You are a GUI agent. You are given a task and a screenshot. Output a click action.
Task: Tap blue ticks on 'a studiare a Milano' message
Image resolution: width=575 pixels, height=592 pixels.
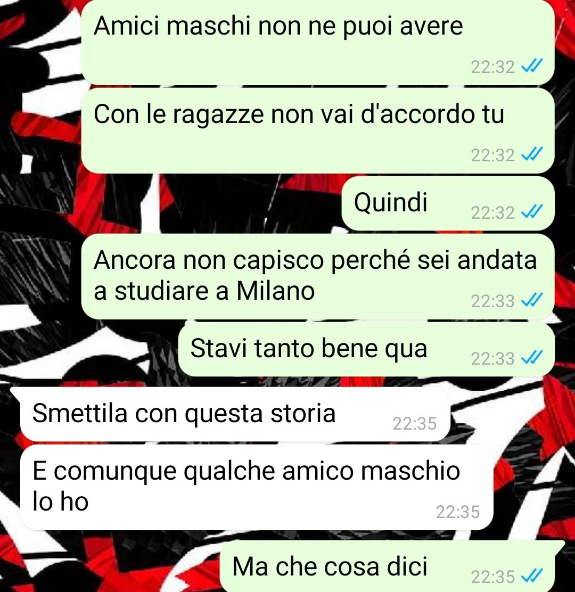pyautogui.click(x=532, y=301)
